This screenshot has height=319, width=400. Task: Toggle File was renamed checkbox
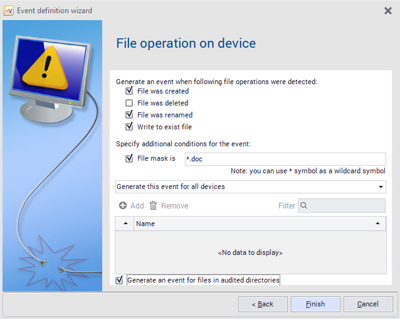pos(129,115)
